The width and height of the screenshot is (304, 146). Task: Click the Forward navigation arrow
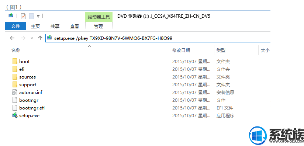click(23, 38)
